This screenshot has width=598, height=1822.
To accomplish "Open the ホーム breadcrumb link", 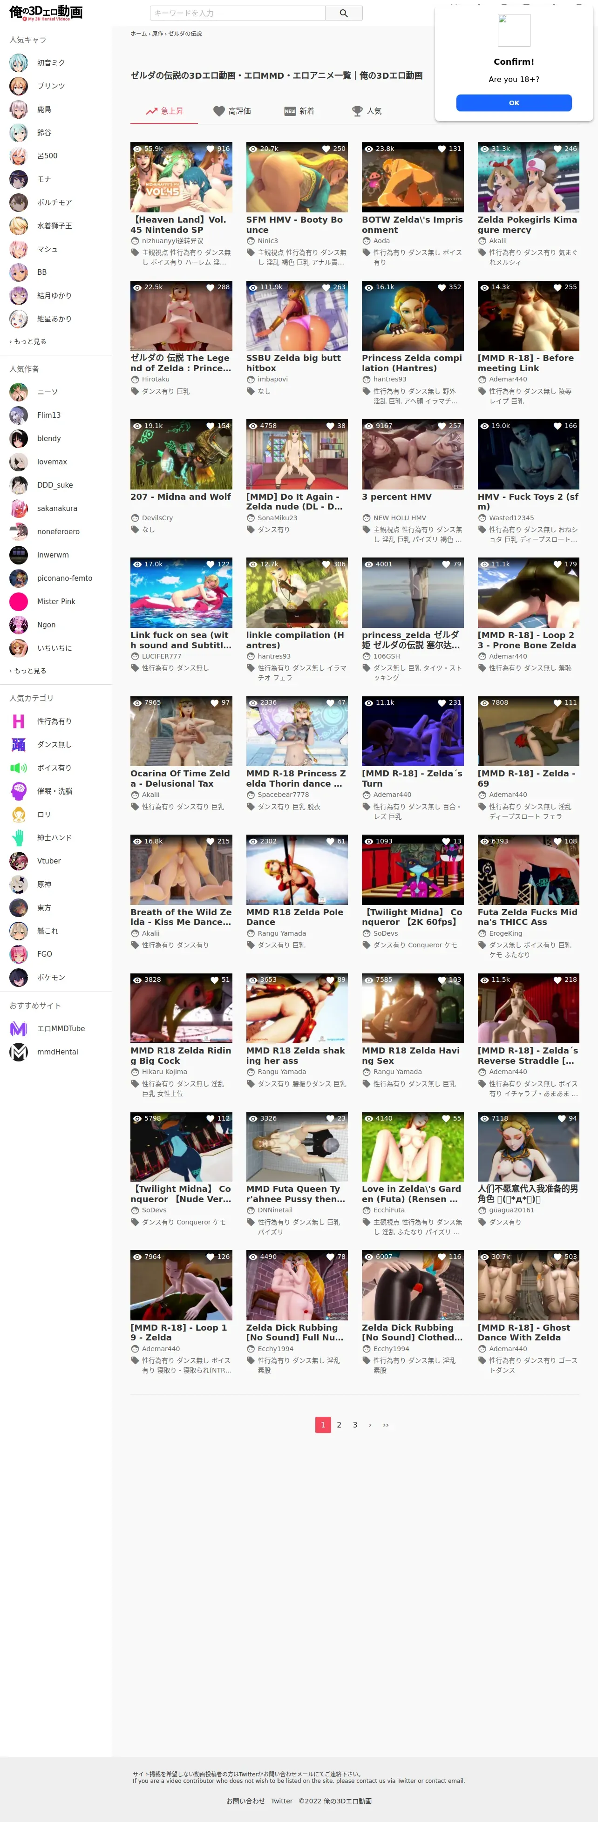I will pyautogui.click(x=139, y=33).
